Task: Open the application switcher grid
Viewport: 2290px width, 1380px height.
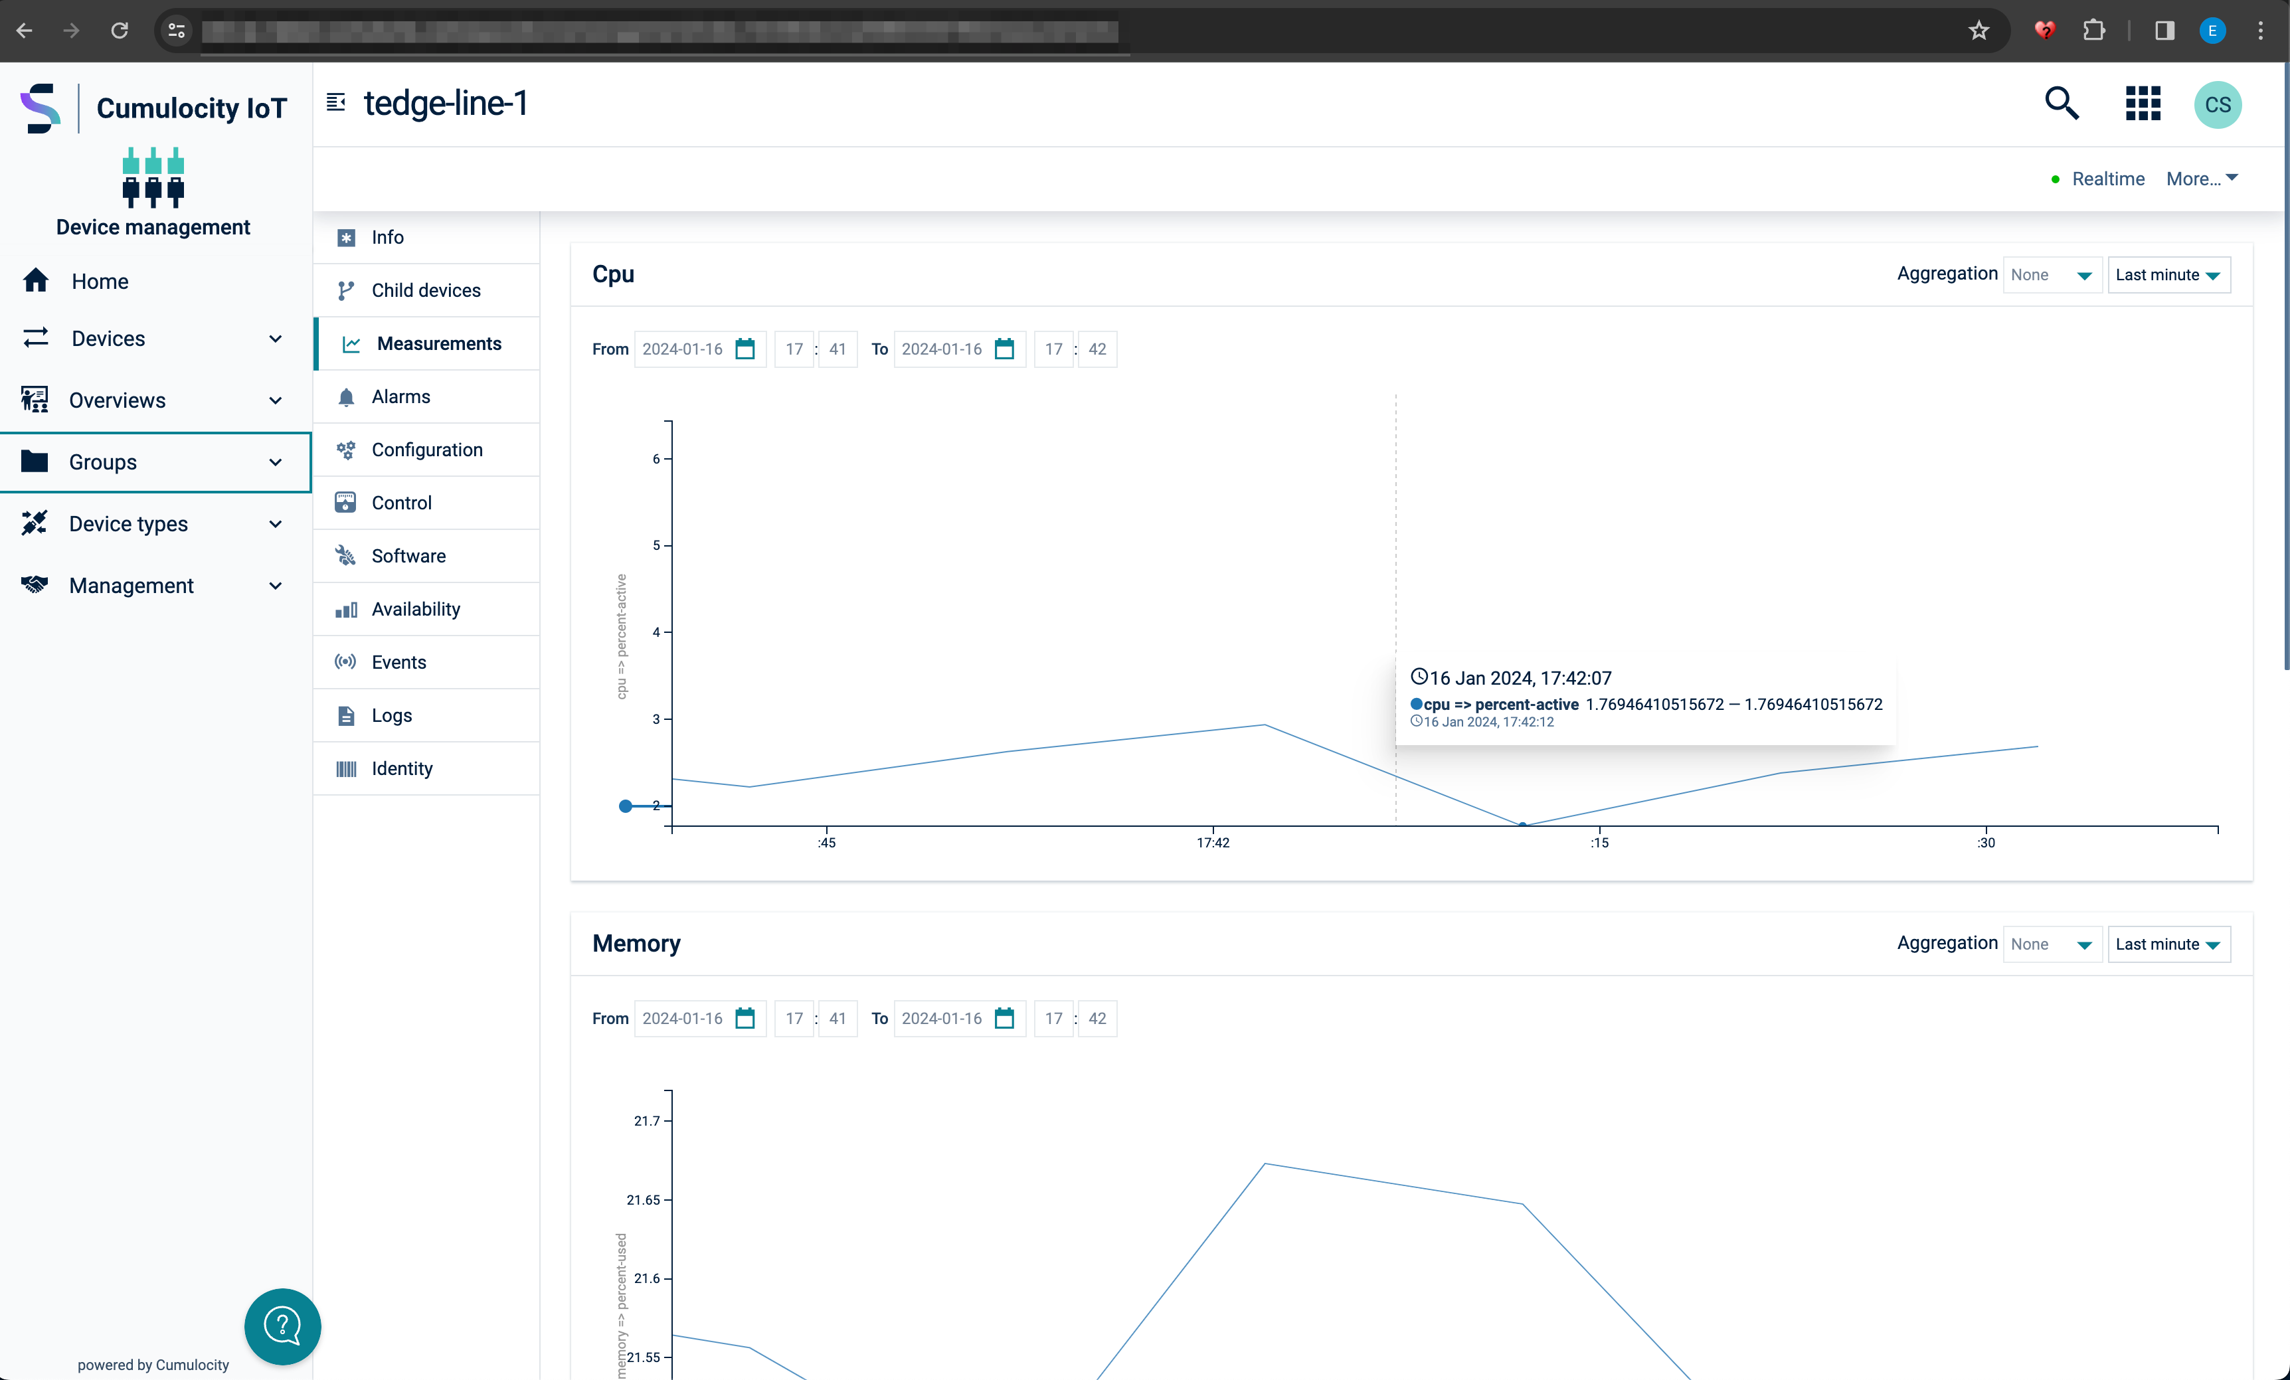Action: coord(2143,103)
